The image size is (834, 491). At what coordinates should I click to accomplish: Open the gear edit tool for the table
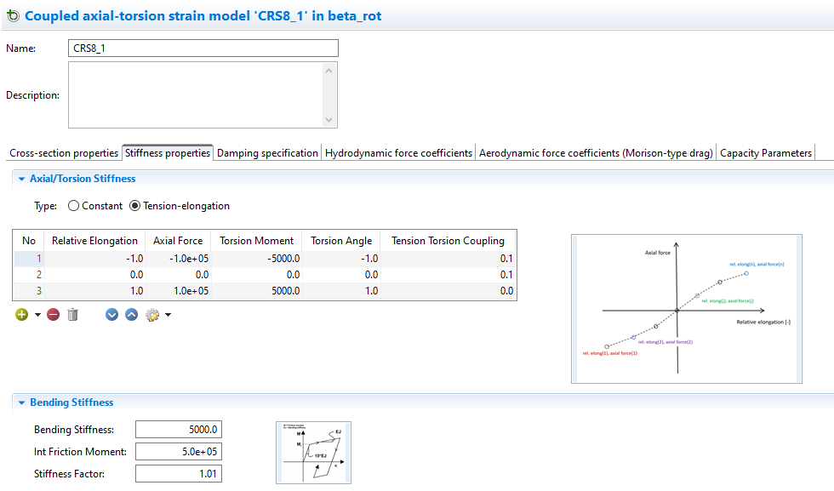[153, 314]
